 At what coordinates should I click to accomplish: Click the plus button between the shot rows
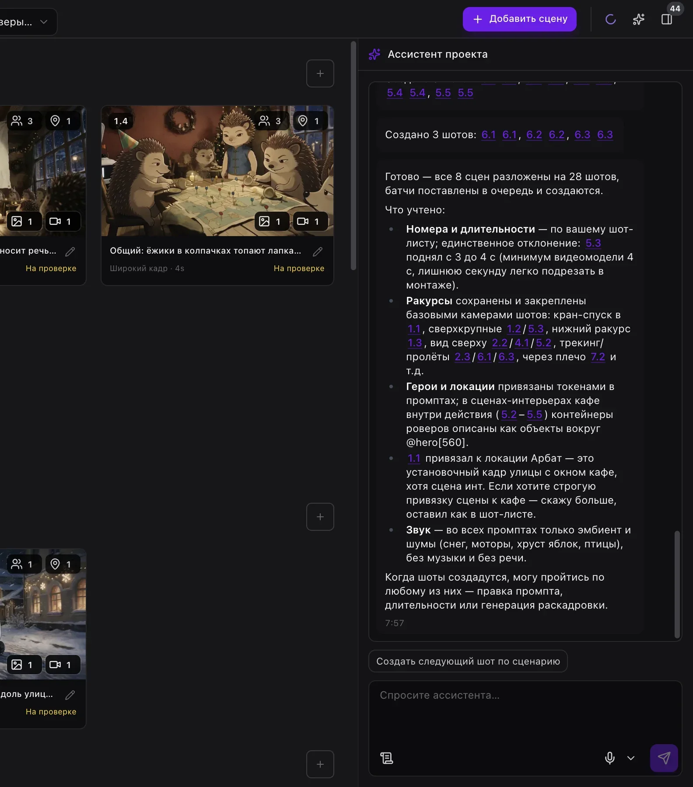pyautogui.click(x=320, y=517)
